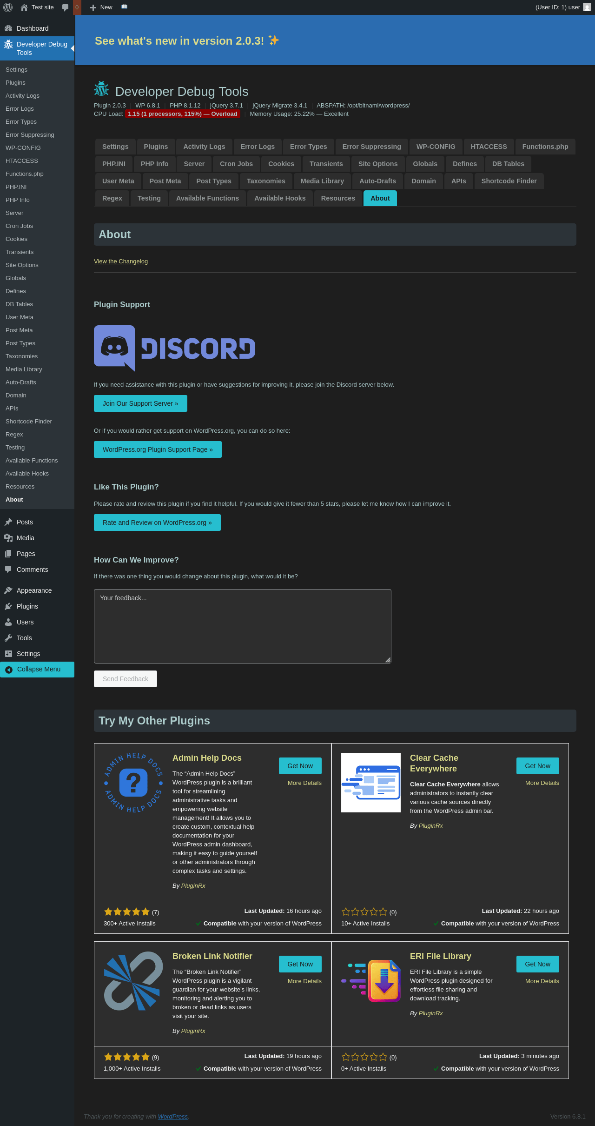
Task: Click the sliders icon beside the main Settings menu
Action: coord(8,654)
